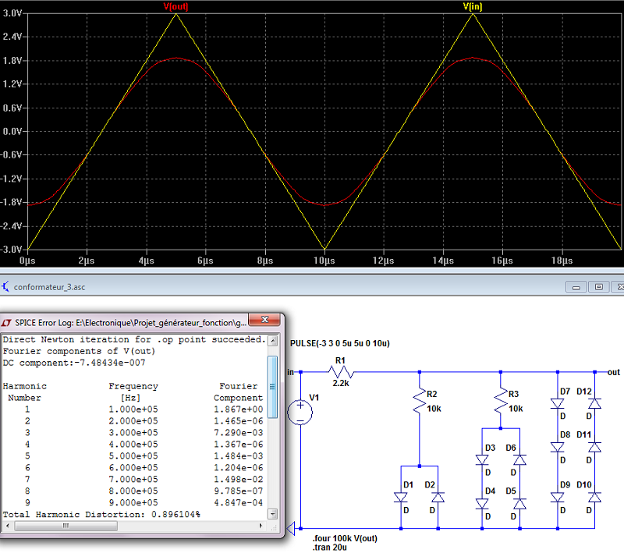This screenshot has width=624, height=553.
Task: Click the V(out) trace label
Action: pos(175,6)
